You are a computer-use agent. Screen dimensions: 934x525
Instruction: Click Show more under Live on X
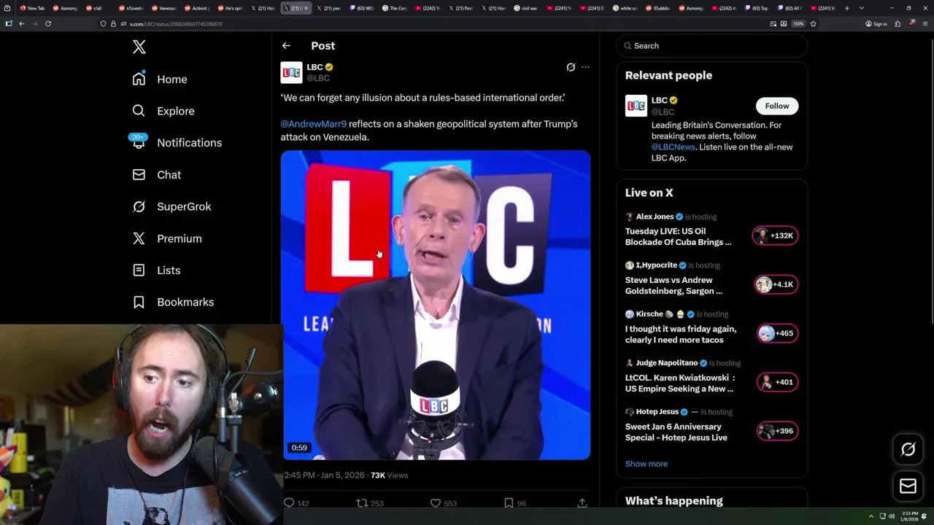[x=646, y=464]
